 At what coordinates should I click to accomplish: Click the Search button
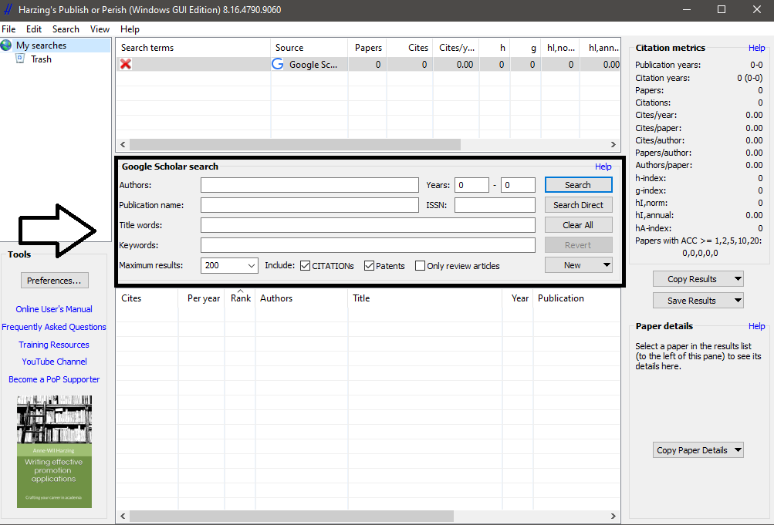coord(579,185)
